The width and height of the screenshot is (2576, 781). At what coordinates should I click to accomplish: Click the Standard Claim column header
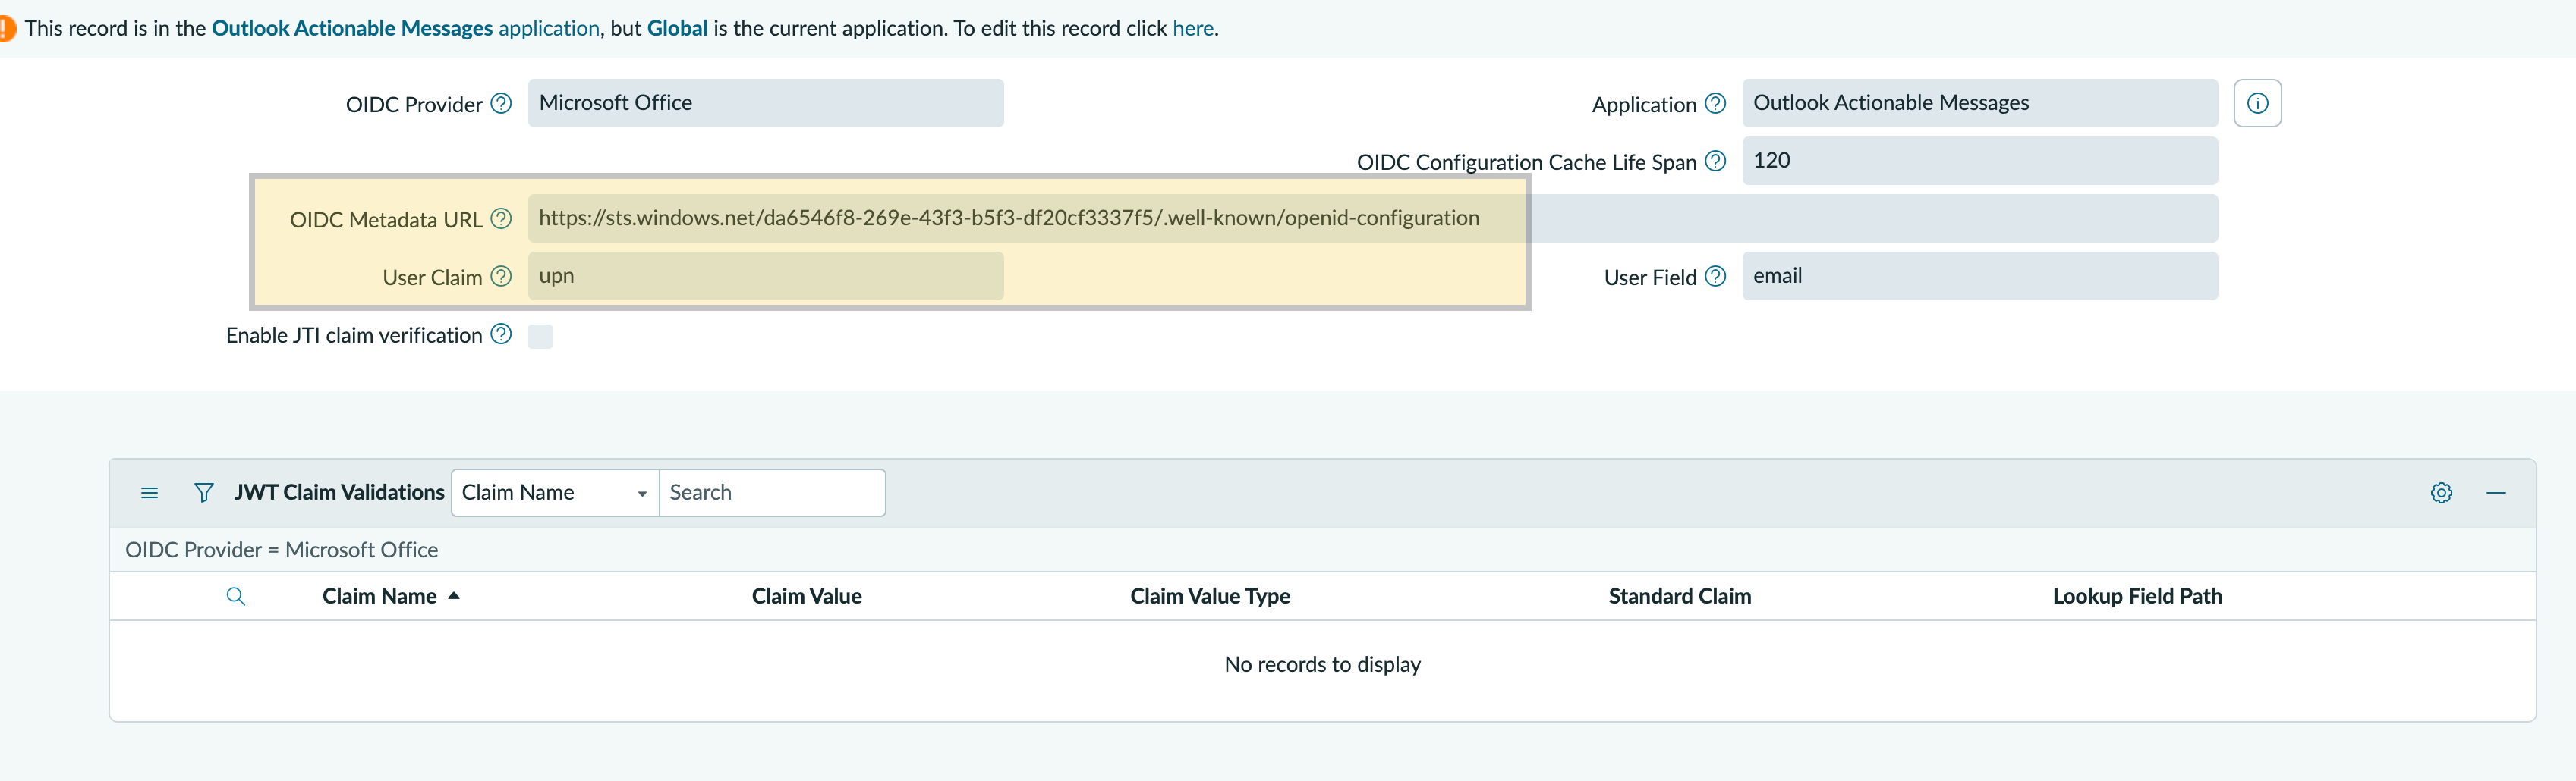(x=1679, y=596)
